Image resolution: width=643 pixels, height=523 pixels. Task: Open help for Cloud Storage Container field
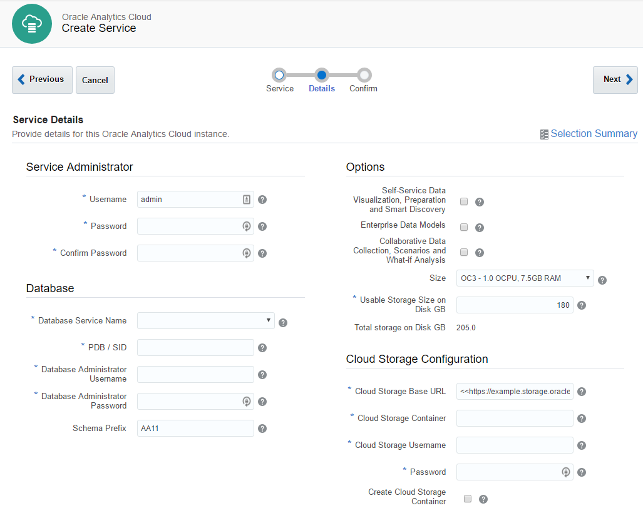(x=582, y=419)
